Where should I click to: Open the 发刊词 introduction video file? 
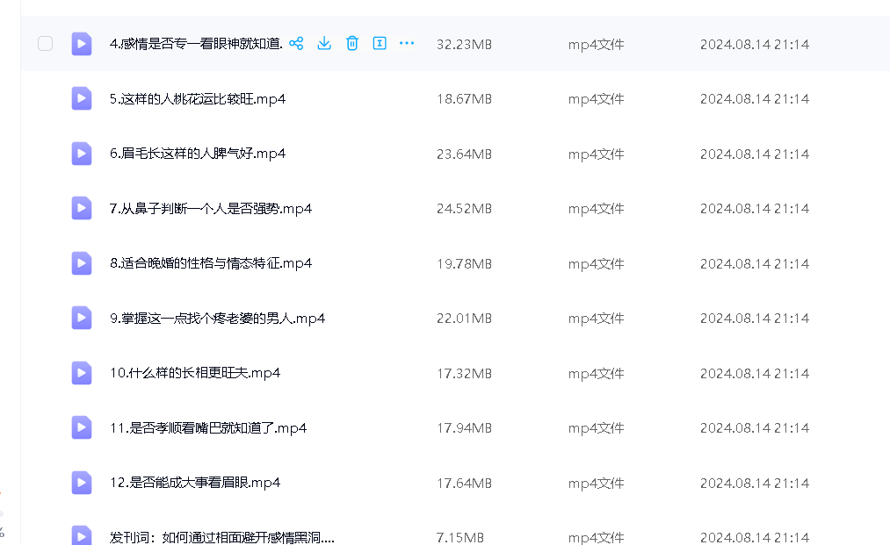tap(221, 536)
